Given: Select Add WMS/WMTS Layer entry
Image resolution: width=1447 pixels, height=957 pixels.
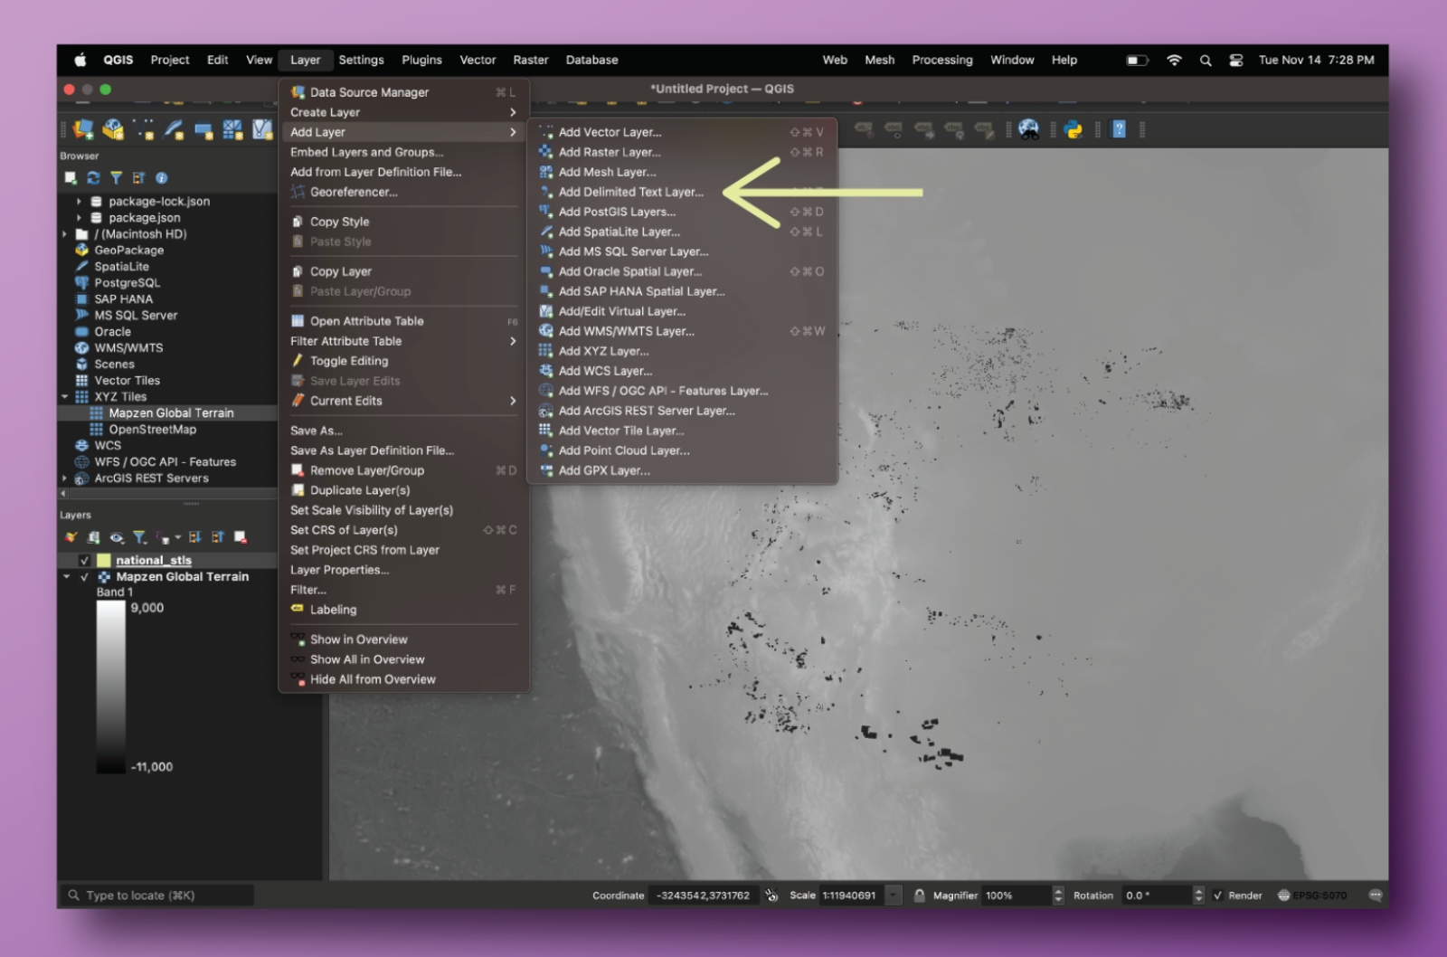Looking at the screenshot, I should [682, 331].
